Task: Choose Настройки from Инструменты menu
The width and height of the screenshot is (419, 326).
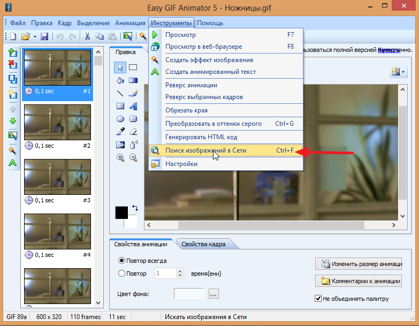Action: (x=226, y=164)
